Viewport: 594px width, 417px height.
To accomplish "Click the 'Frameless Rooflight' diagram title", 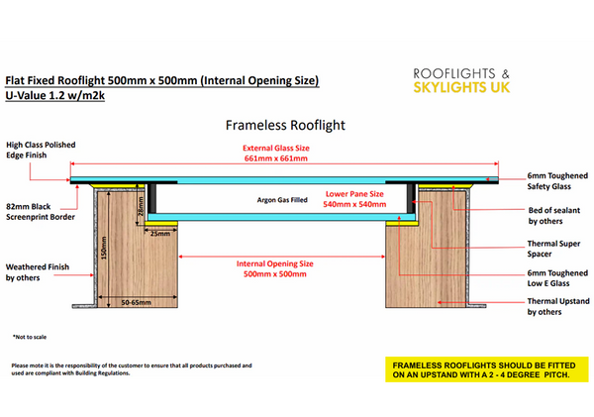I will pos(285,125).
